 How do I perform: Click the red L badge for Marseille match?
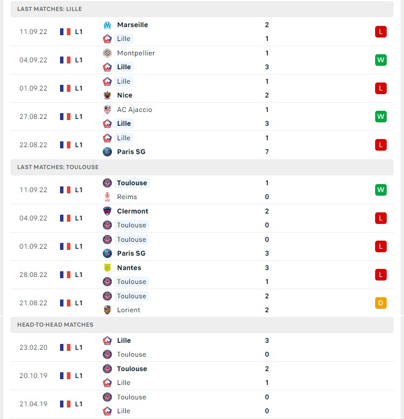click(x=380, y=32)
